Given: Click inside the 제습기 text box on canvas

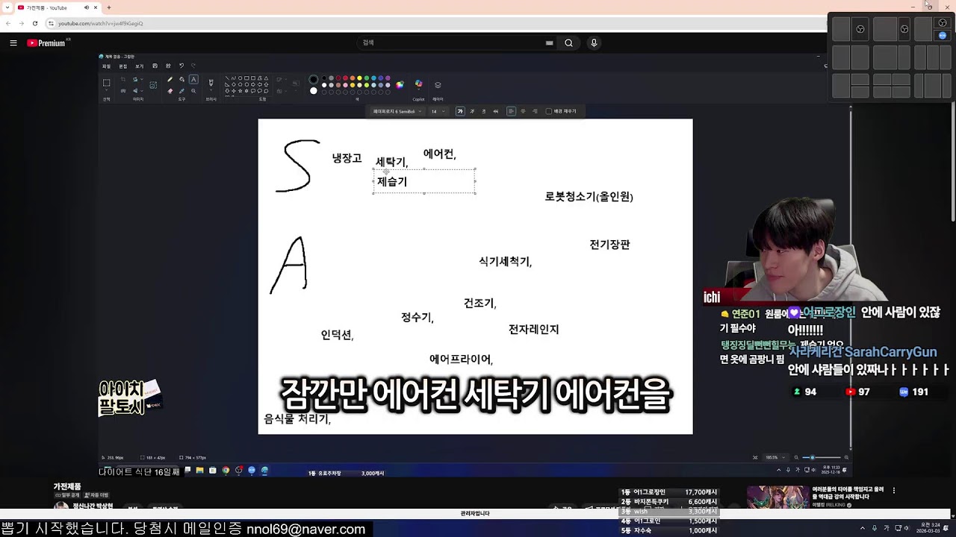Looking at the screenshot, I should click(424, 181).
